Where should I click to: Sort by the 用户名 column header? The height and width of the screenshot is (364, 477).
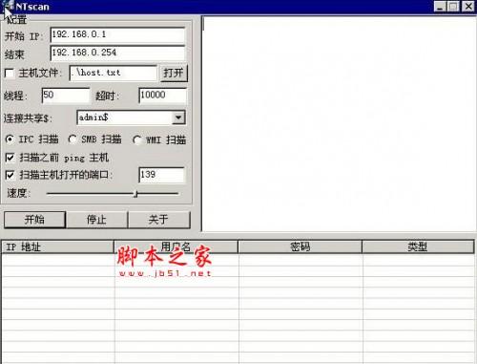176,247
